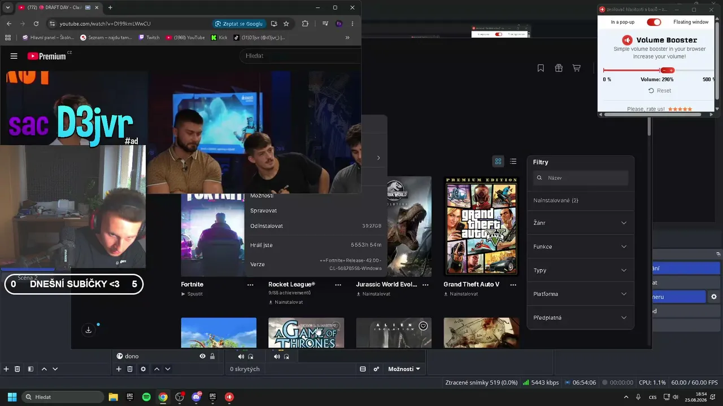The height and width of the screenshot is (406, 723).
Task: Open the Twitch bookmark
Action: [x=149, y=38]
